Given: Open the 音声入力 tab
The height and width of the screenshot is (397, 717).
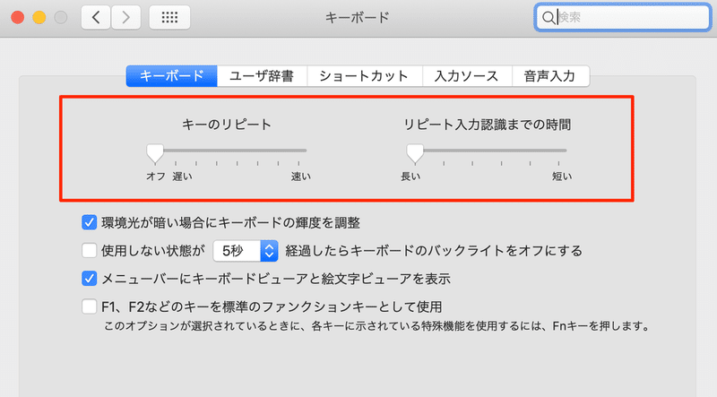Looking at the screenshot, I should coord(550,76).
